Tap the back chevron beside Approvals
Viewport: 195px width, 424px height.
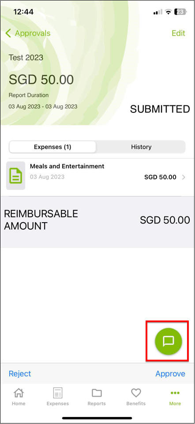point(8,33)
